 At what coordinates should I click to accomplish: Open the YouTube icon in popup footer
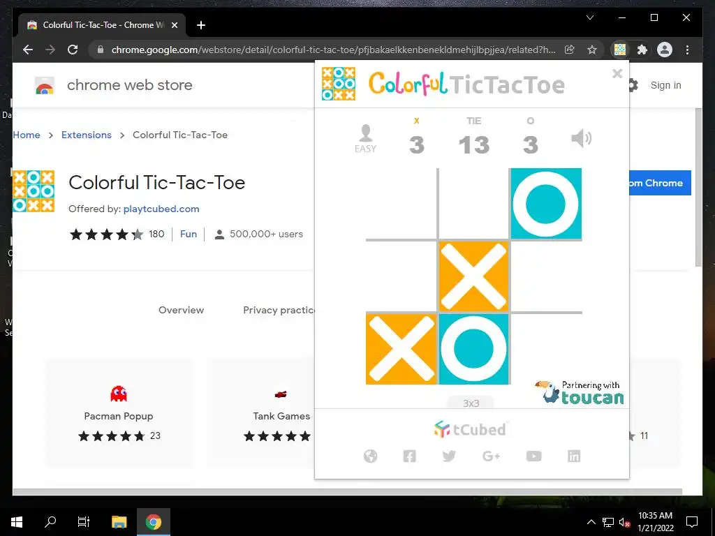533,456
